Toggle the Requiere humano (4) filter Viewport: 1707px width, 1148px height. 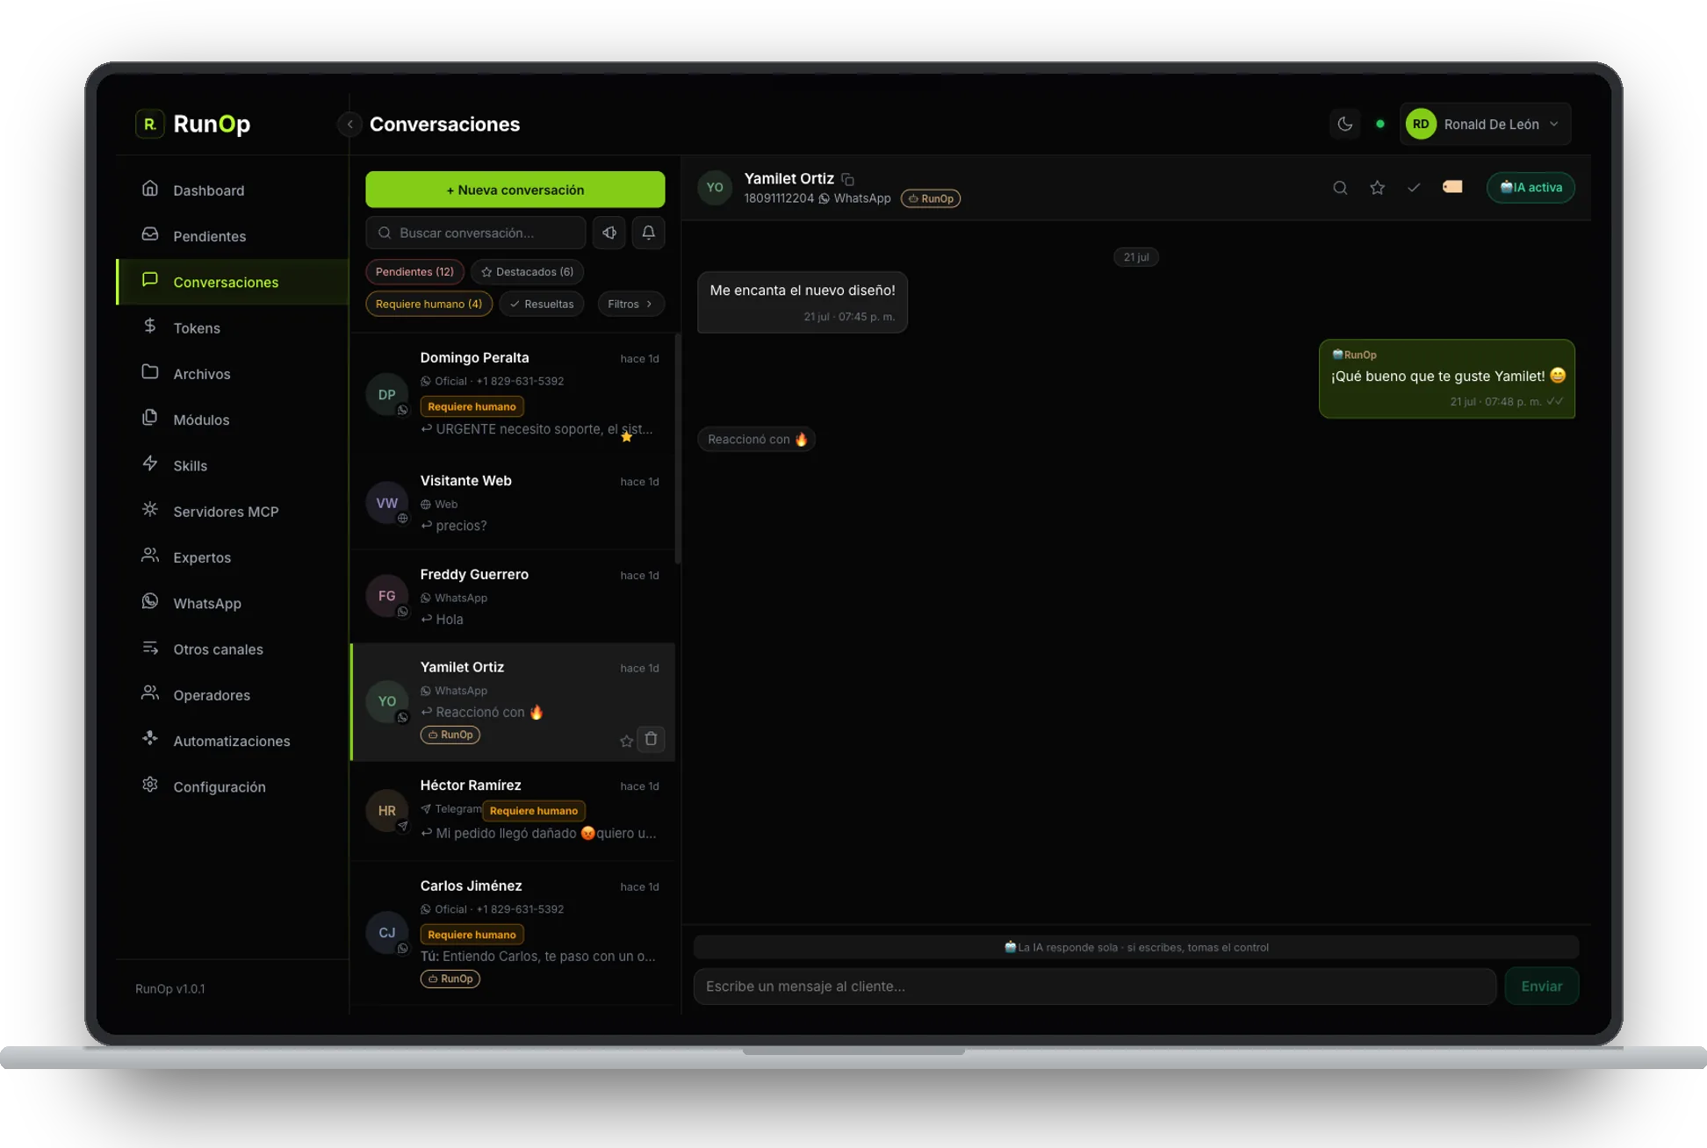click(x=429, y=304)
